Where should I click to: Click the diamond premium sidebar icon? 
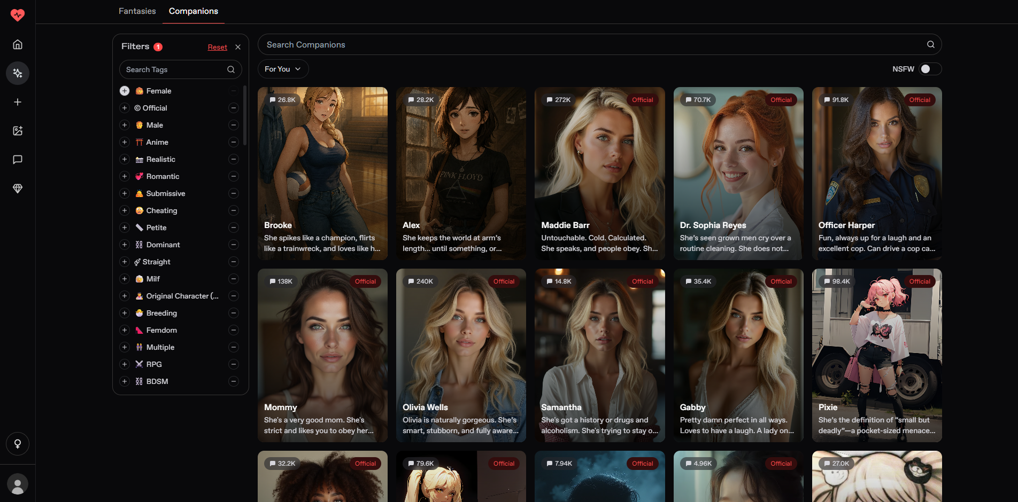(18, 189)
